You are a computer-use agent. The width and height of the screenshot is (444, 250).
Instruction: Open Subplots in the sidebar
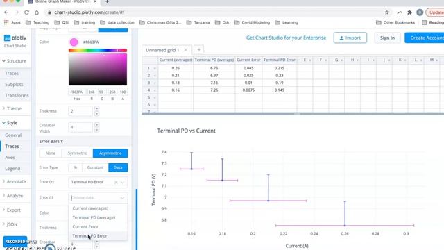[x=14, y=84]
